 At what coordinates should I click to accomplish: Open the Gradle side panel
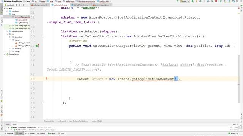click(241, 8)
